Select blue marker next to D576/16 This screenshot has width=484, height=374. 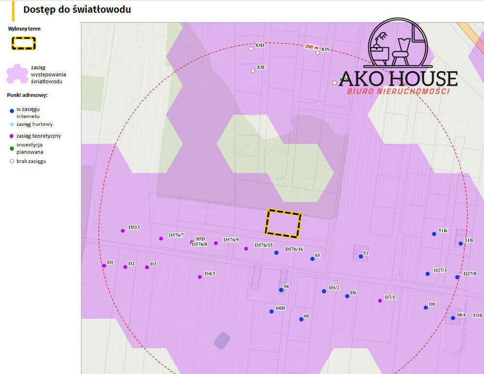tap(276, 252)
